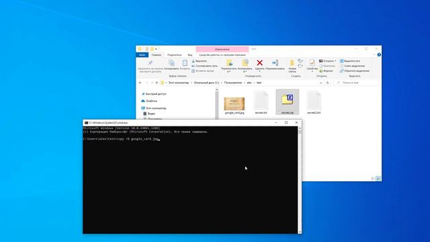Viewport: 430px width, 242px height.
Task: Click 'Этот компьютер' in the address bar path
Action: pos(179,83)
